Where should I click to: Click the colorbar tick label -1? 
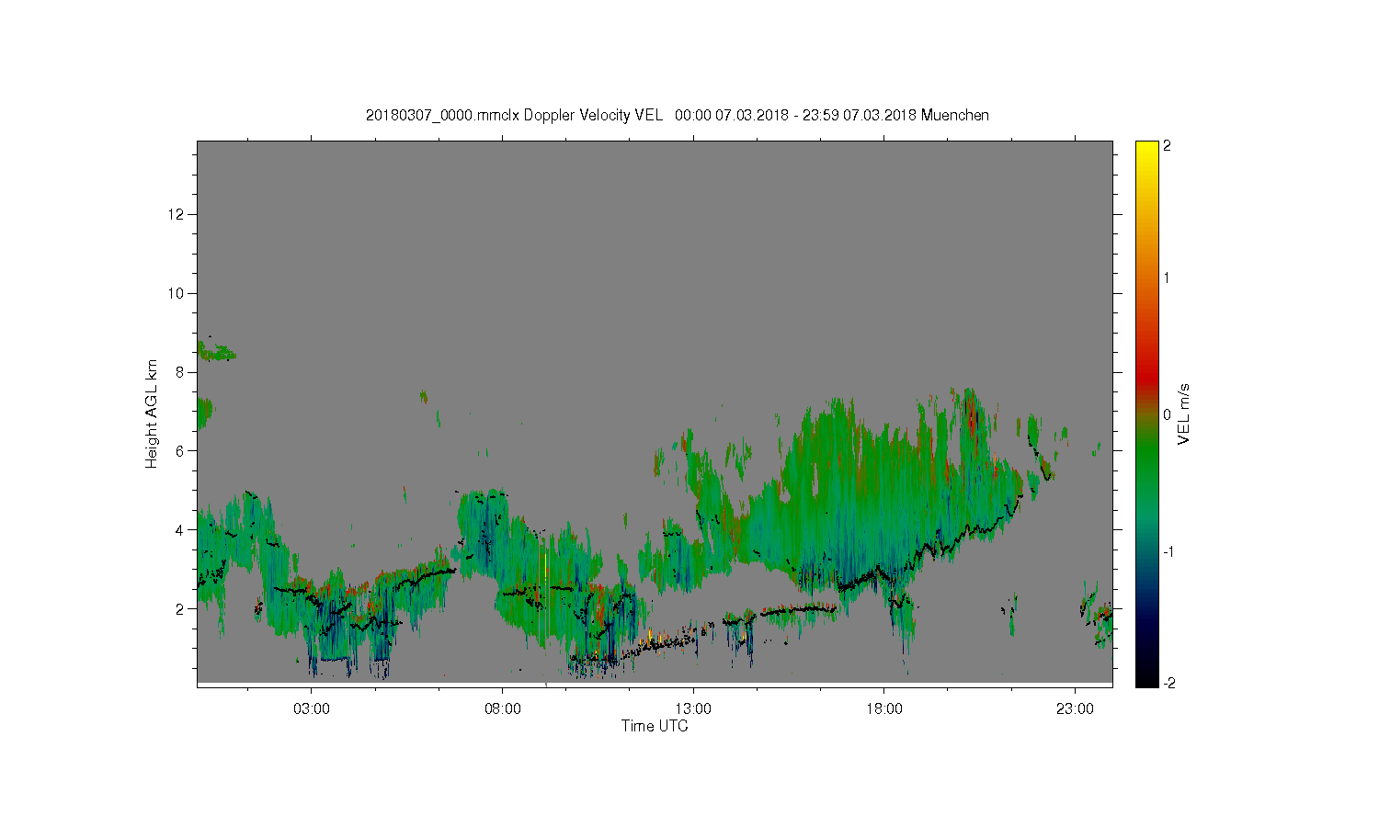(1168, 551)
